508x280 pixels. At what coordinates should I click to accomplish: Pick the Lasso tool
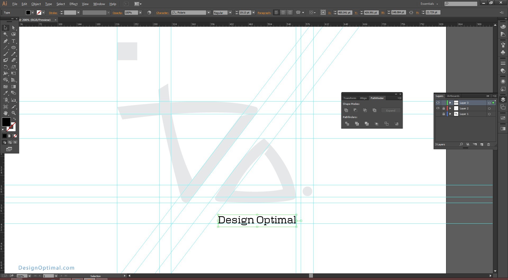point(13,34)
